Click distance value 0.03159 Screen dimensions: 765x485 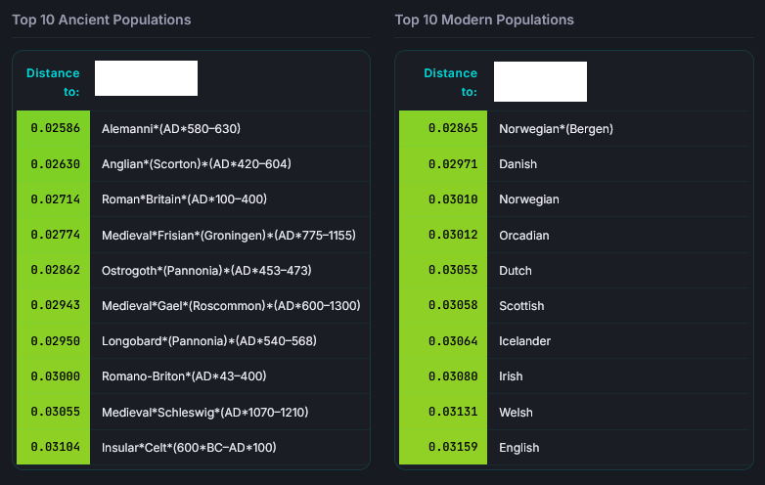click(453, 447)
